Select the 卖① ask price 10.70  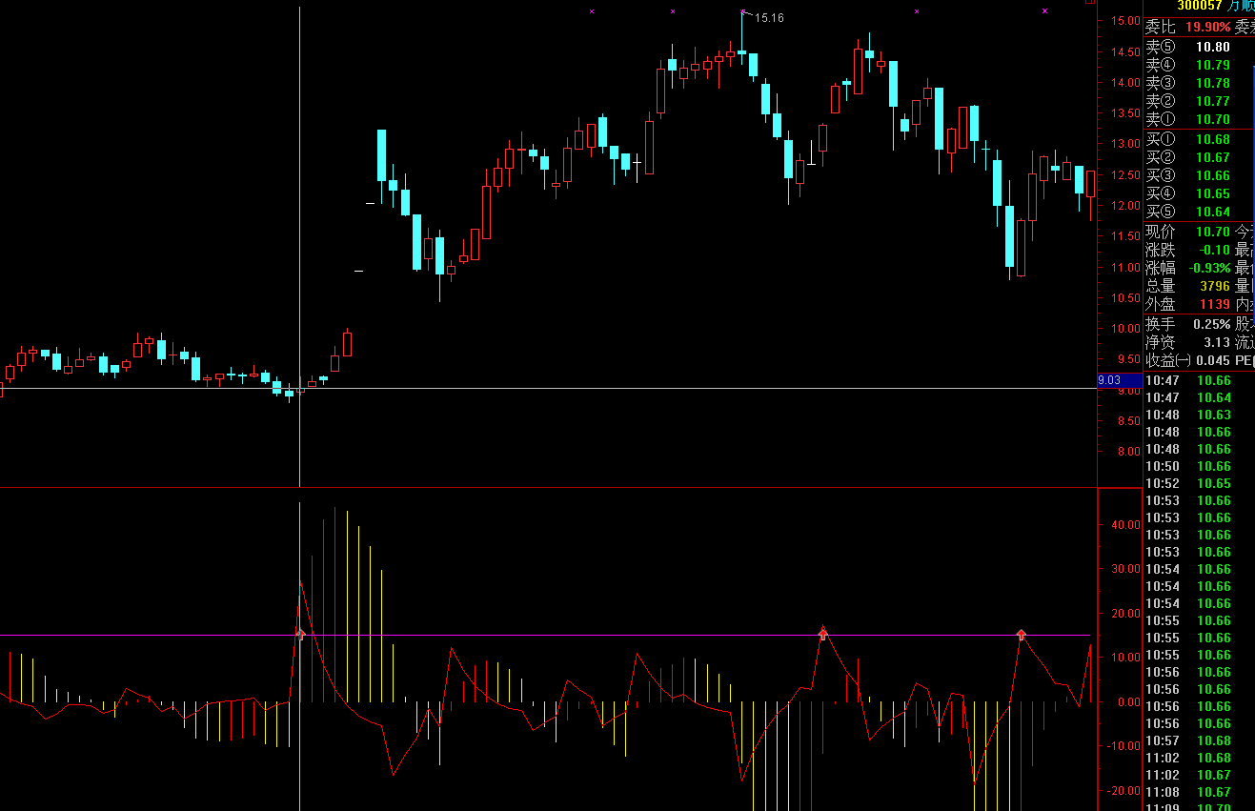1213,119
